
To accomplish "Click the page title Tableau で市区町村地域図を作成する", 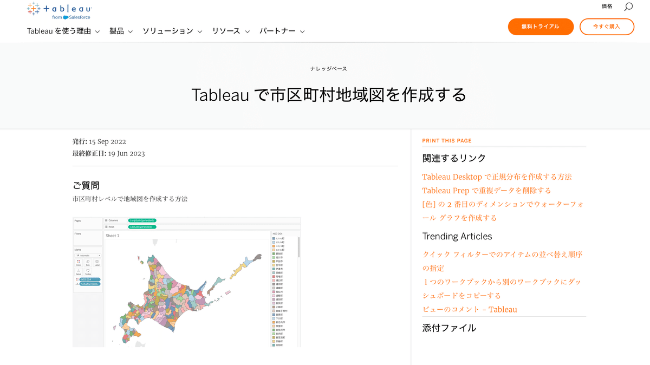I will pos(329,95).
